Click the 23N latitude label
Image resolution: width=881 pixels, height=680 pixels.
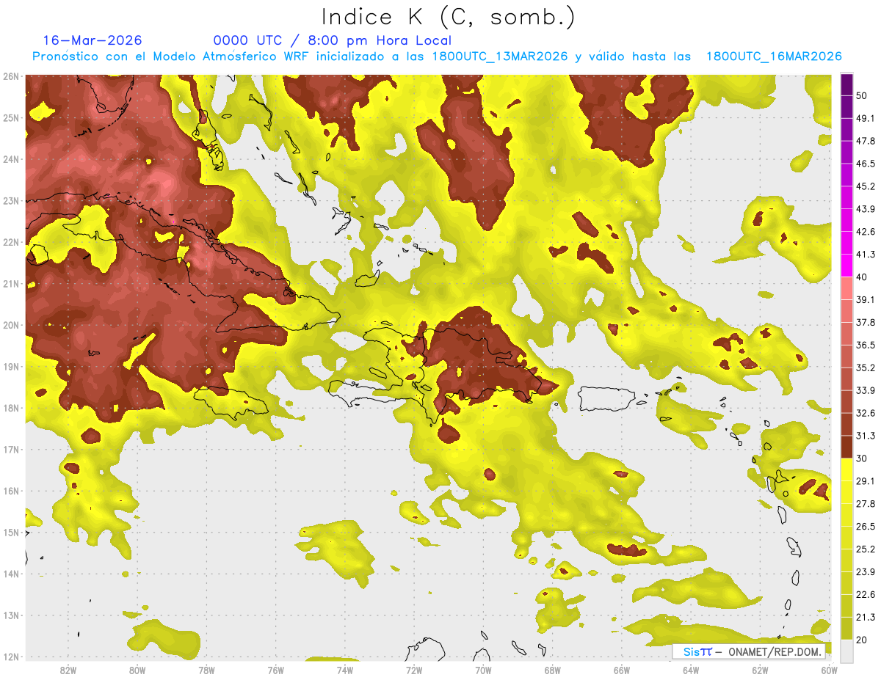10,200
